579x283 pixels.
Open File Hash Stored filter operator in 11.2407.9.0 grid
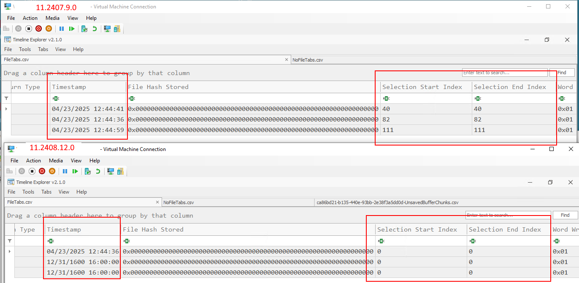coord(132,98)
